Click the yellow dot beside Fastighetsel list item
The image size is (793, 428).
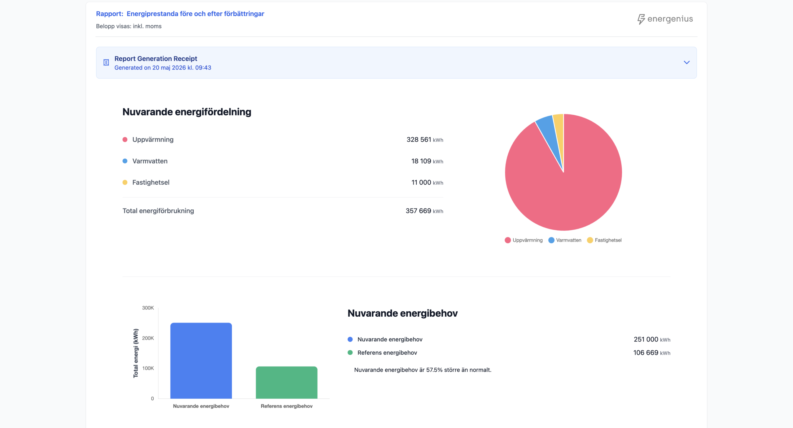125,182
